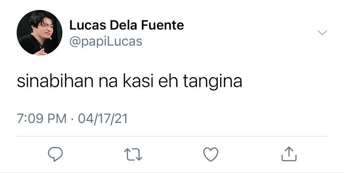Visit the Lucas Dela Fuente display name

(x=126, y=25)
